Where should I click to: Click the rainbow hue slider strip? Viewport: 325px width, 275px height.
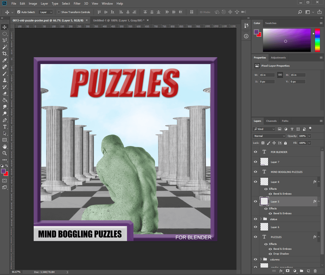pos(317,40)
